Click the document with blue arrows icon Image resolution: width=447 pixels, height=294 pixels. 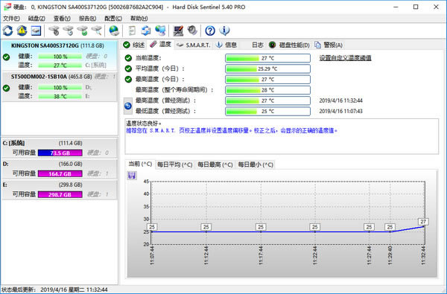[x=146, y=31]
